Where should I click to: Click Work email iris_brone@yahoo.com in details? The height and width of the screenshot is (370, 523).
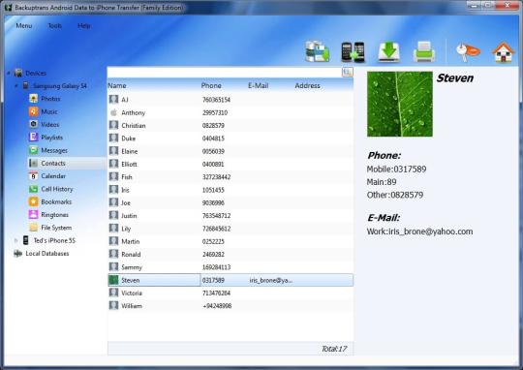point(419,231)
